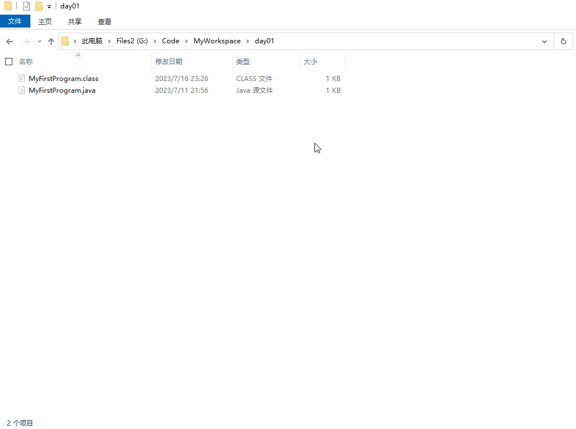Viewport: 576px width, 429px height.
Task: Click the back navigation arrow
Action: coord(10,41)
